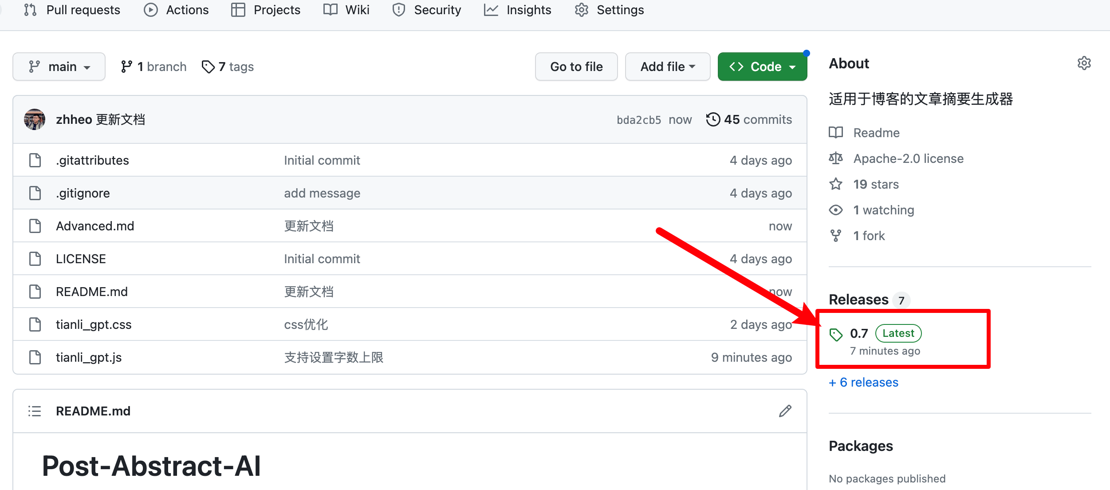Image resolution: width=1110 pixels, height=490 pixels.
Task: Open the main branch dropdown
Action: pos(59,67)
